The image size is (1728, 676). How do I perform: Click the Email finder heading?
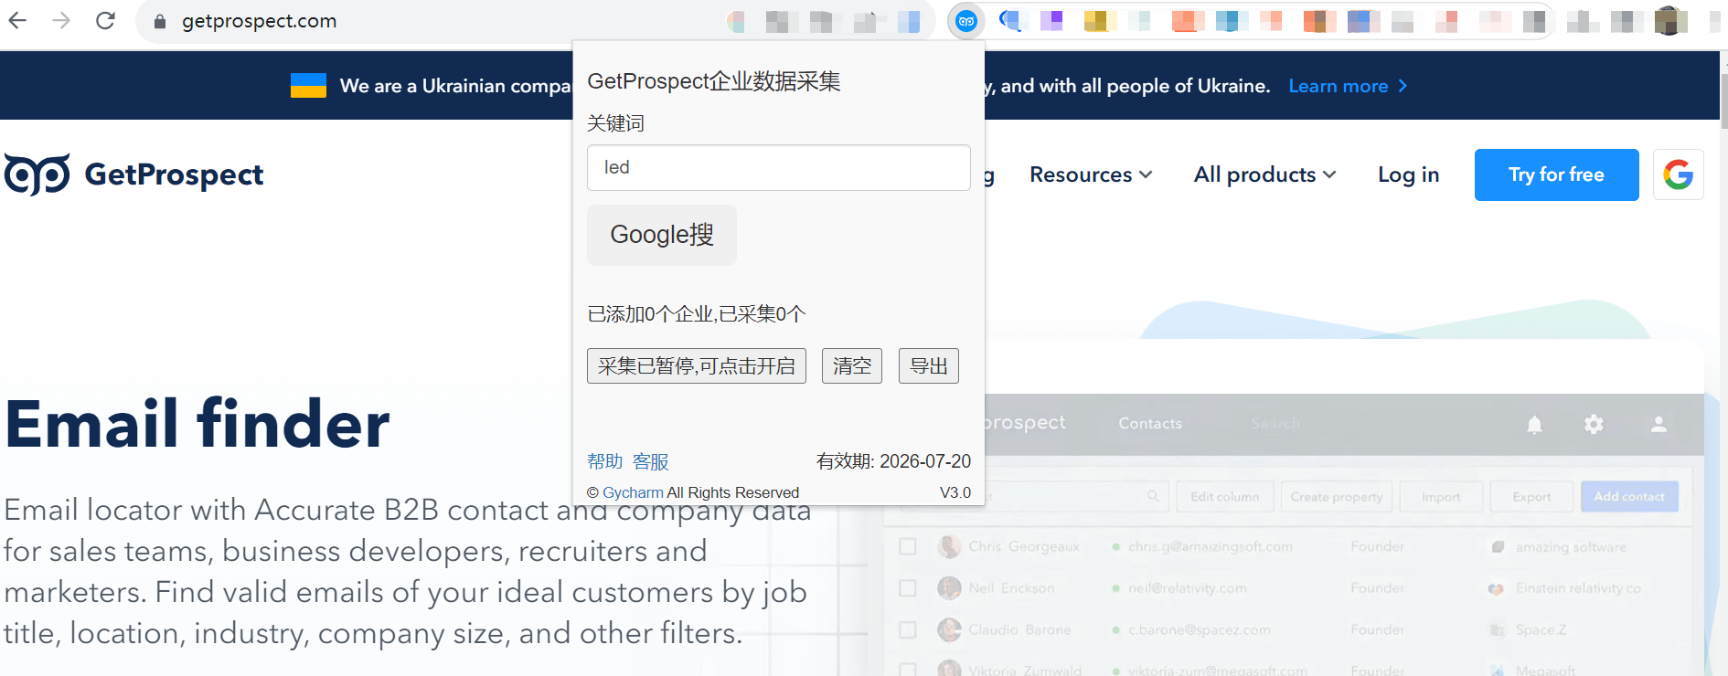pos(197,424)
